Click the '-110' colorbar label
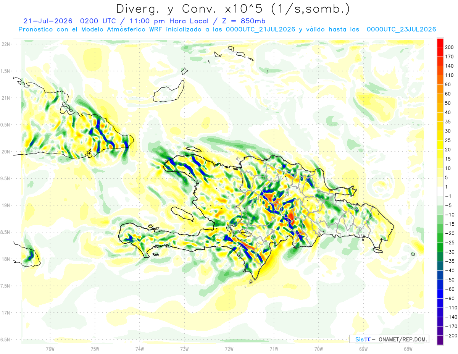The width and height of the screenshot is (458, 354). [452, 308]
